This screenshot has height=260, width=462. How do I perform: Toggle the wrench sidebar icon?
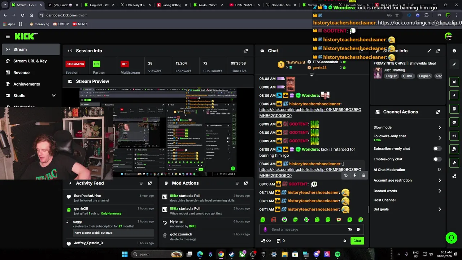coord(454,163)
